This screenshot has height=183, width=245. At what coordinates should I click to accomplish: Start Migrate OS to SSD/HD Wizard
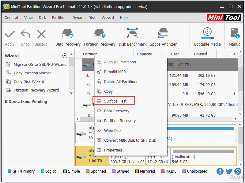tap(40, 65)
